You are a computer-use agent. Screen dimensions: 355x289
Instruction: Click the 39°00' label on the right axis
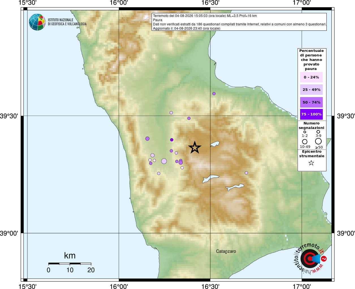pyautogui.click(x=346, y=233)
